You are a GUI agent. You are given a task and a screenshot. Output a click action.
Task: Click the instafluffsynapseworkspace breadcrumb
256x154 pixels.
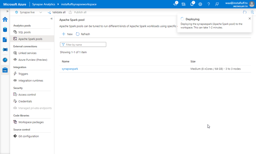pos(79,4)
